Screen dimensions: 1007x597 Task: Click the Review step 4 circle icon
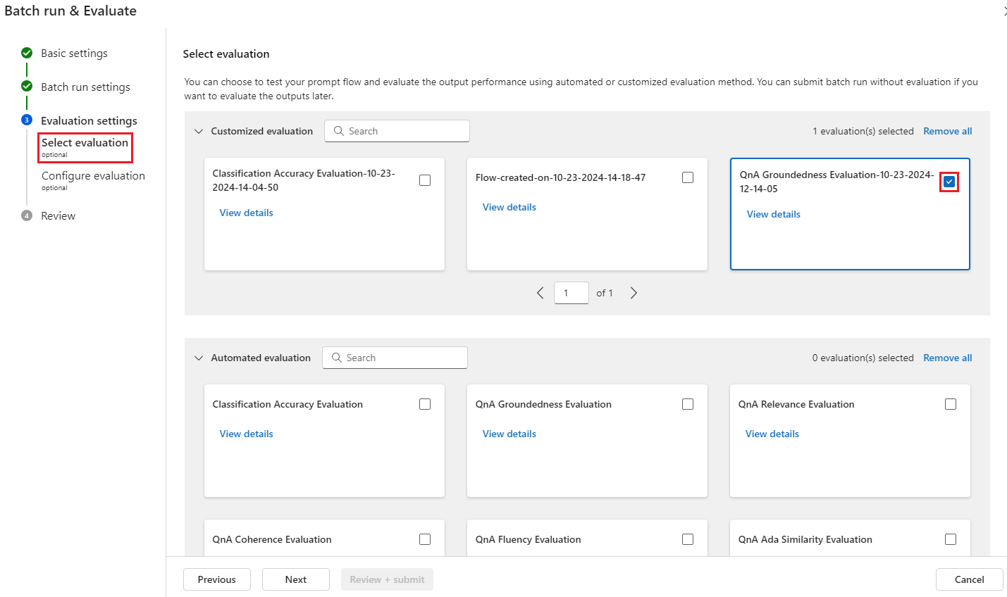click(27, 215)
